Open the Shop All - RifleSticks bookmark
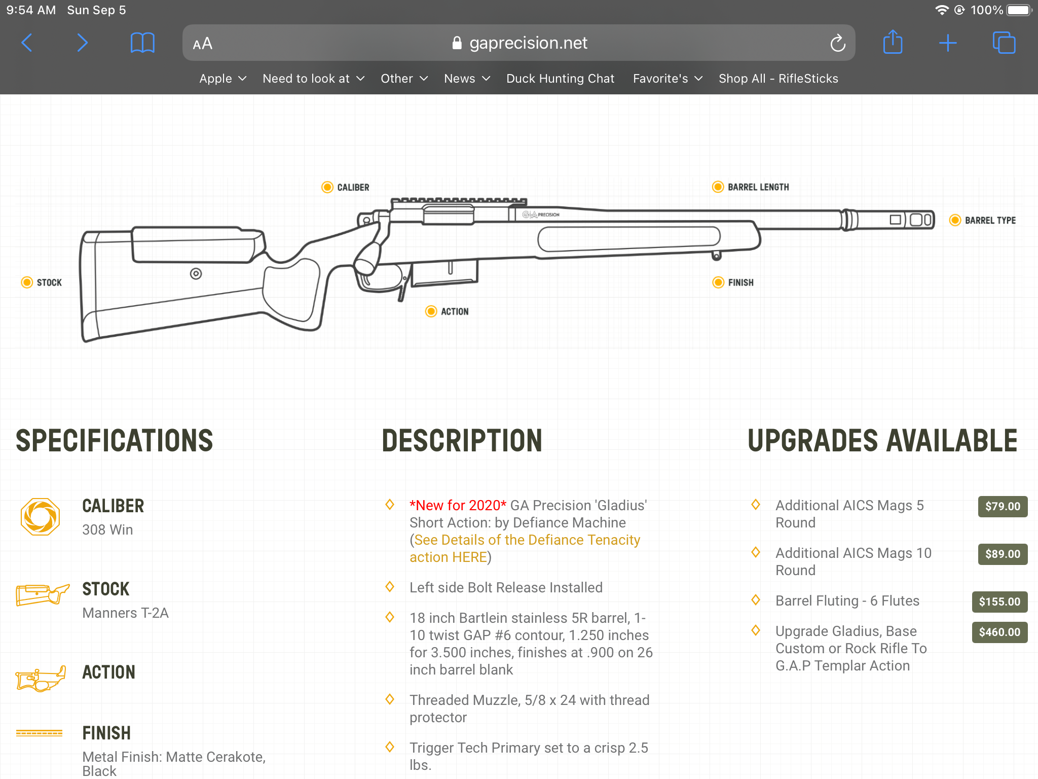The height and width of the screenshot is (779, 1038). click(x=778, y=79)
